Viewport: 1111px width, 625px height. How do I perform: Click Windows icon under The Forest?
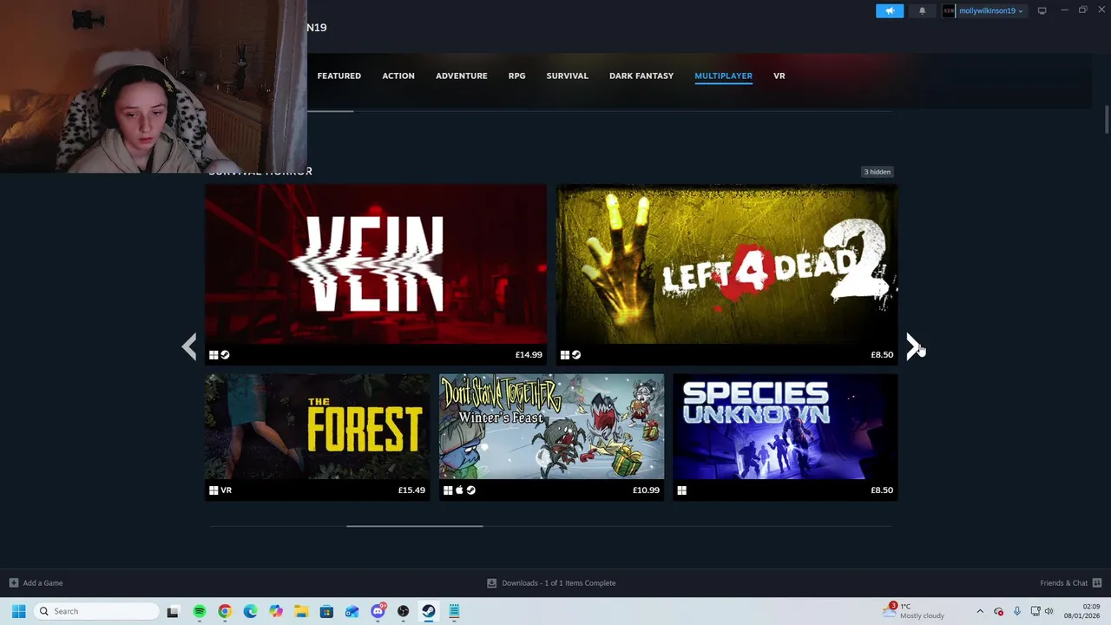pos(214,490)
